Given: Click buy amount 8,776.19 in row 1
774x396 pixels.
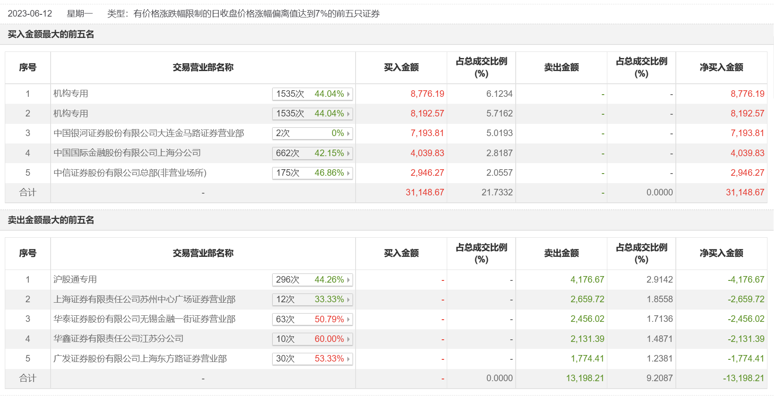Looking at the screenshot, I should pyautogui.click(x=427, y=94).
